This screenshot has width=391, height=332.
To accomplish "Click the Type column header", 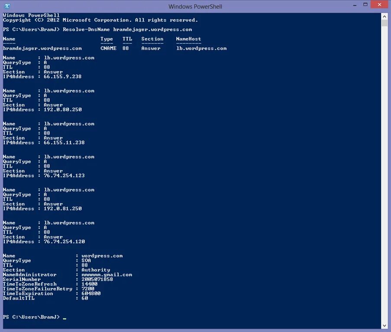I will point(107,39).
